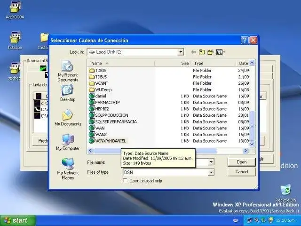Open My Network Places in places bar
The width and height of the screenshot is (301, 226).
[68, 169]
